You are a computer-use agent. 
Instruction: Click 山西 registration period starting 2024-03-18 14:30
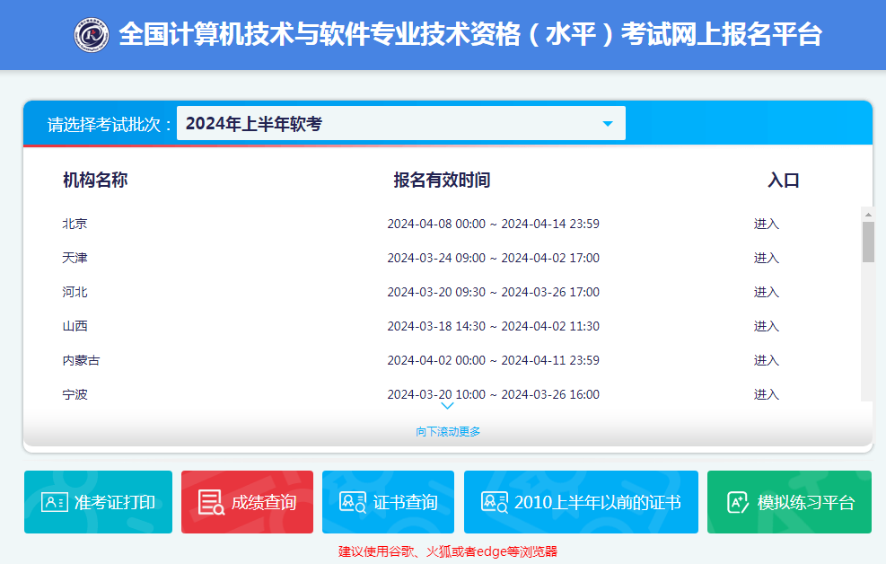click(494, 326)
